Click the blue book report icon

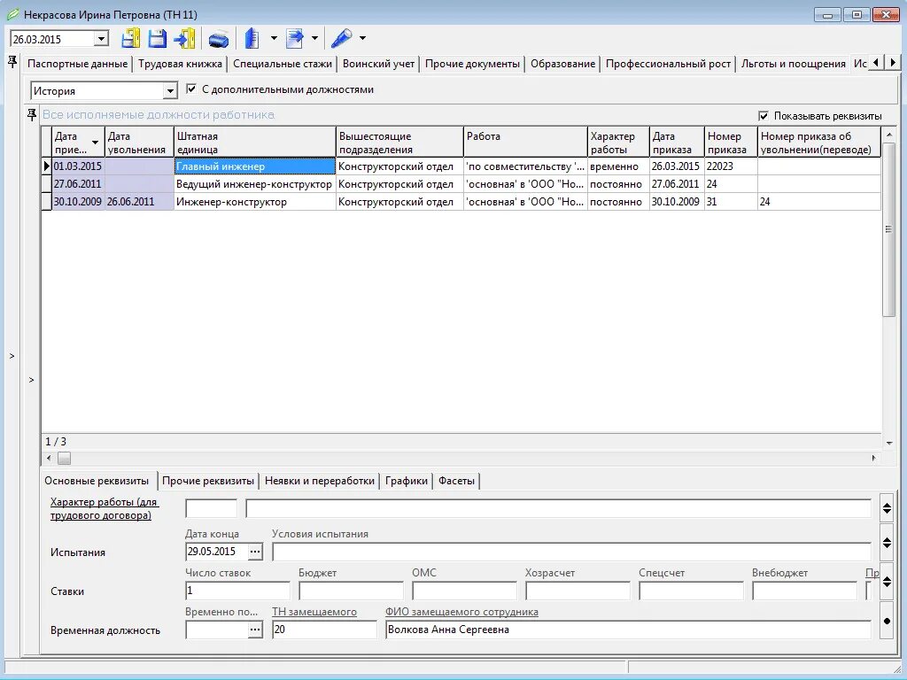pos(252,39)
